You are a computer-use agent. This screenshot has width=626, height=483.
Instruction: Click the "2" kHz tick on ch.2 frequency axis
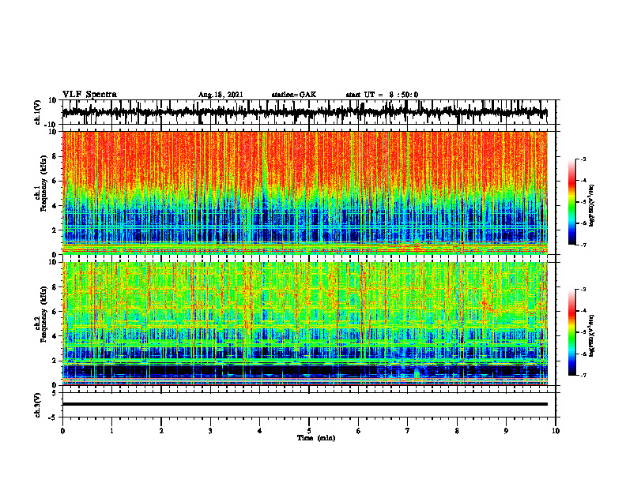tap(55, 361)
